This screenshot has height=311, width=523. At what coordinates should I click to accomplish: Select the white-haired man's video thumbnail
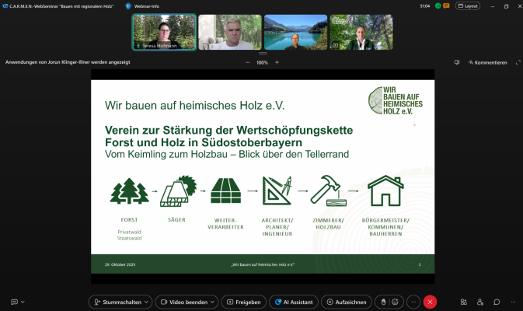coord(230,33)
